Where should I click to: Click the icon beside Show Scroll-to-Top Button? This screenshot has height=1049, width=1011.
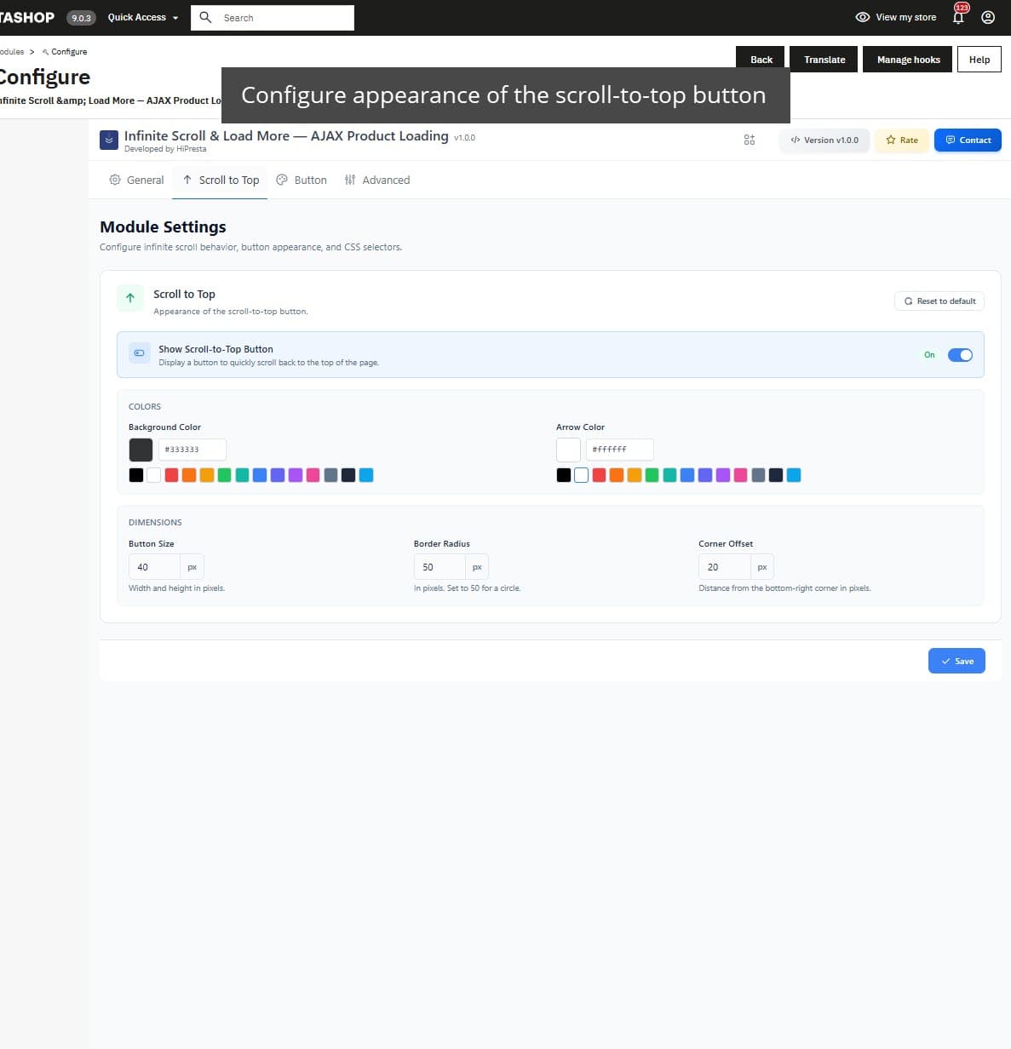(140, 353)
